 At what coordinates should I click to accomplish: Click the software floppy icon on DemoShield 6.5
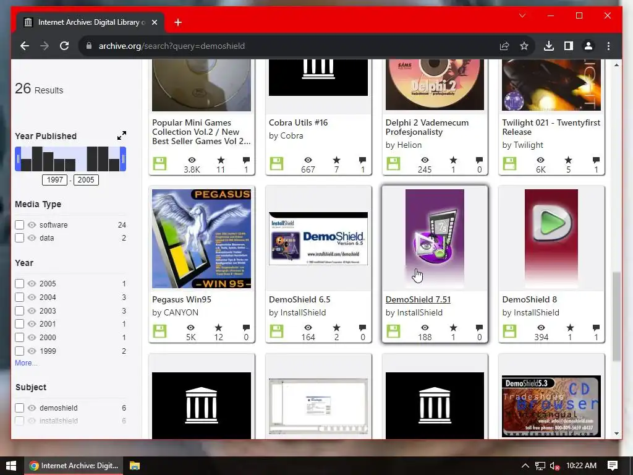(276, 332)
